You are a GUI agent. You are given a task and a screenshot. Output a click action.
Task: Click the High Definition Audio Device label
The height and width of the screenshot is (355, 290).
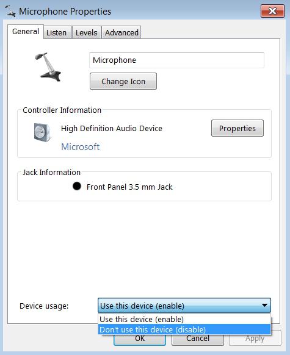click(112, 128)
